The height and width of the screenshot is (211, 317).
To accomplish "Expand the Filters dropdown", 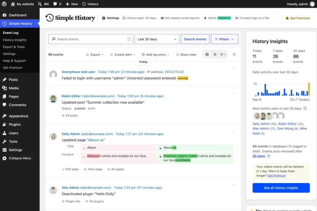I will pyautogui.click(x=224, y=39).
